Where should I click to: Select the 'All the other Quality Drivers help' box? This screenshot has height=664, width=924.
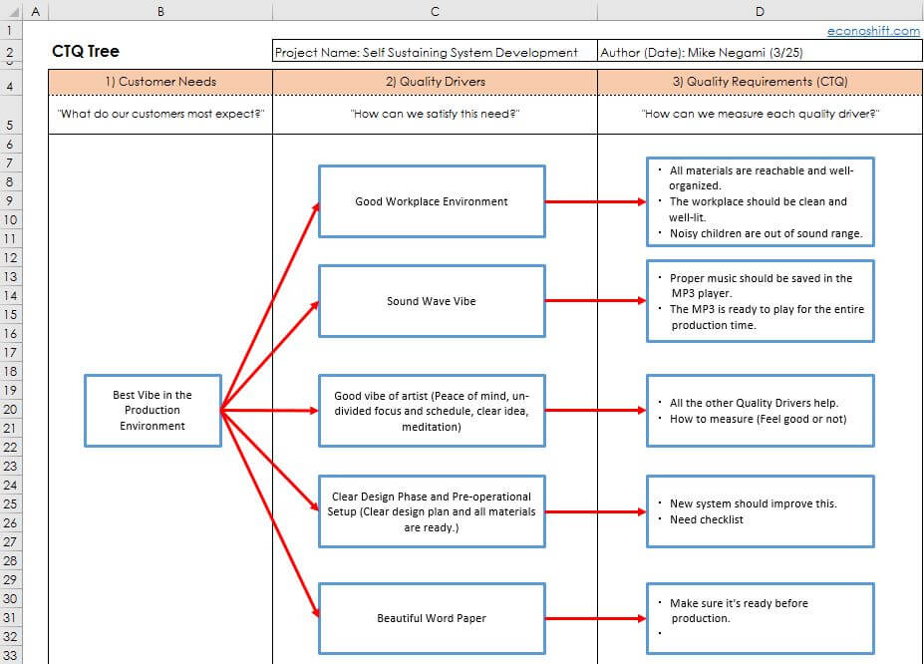pos(761,411)
